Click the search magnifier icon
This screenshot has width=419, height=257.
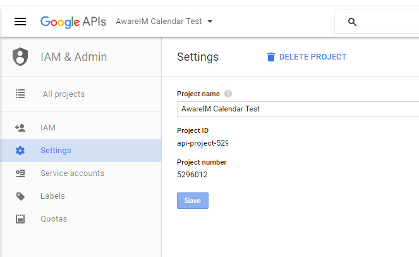(x=352, y=22)
